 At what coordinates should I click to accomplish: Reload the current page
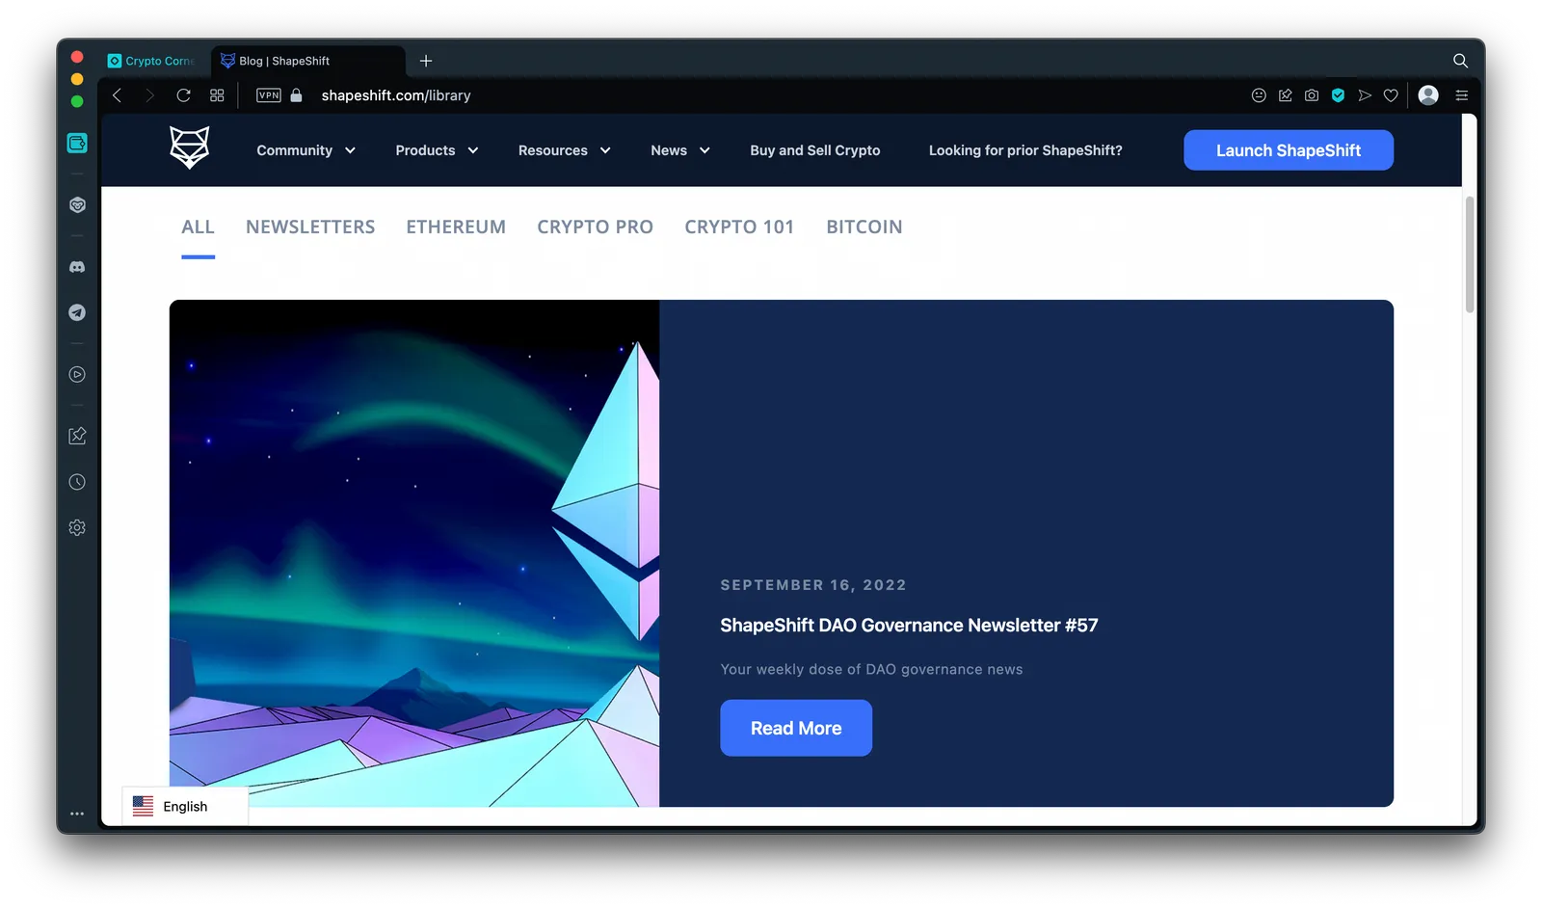183,95
